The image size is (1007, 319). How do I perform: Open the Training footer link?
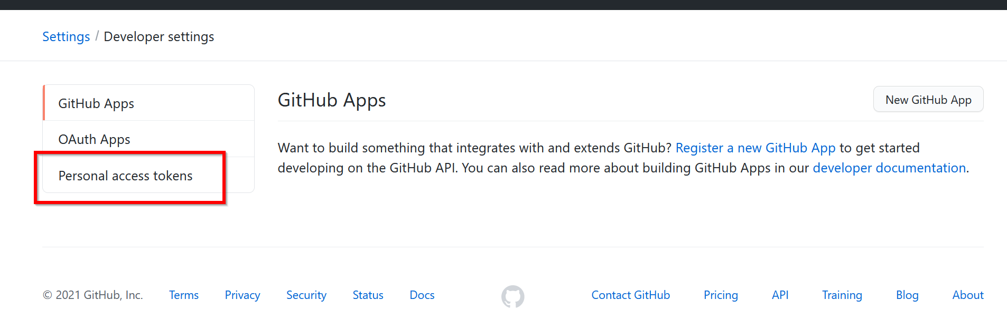[842, 295]
